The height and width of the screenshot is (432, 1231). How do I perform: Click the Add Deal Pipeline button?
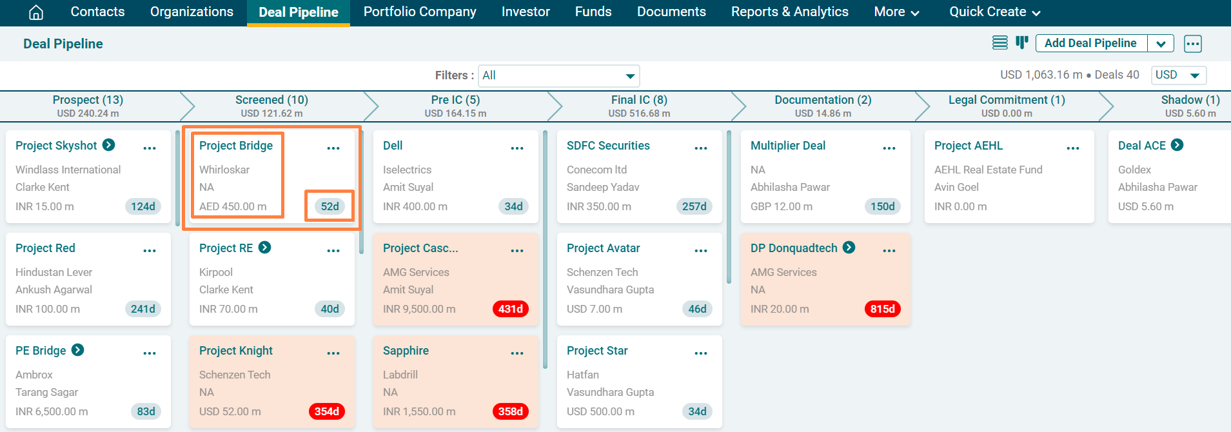(x=1090, y=43)
